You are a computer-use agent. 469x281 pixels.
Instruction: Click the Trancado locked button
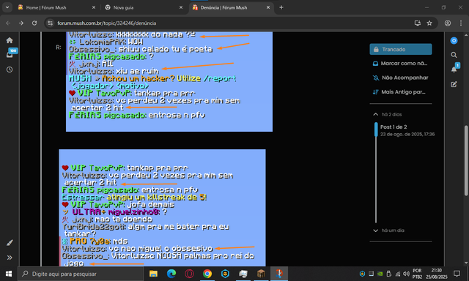[x=401, y=49]
